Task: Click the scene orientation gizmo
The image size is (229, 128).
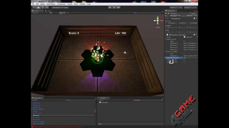Action: 158,21
